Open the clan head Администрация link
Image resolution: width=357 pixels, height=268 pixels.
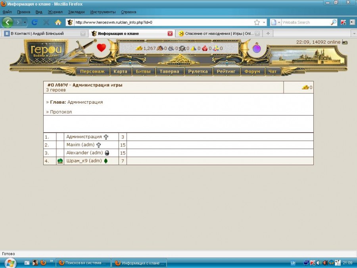click(85, 102)
